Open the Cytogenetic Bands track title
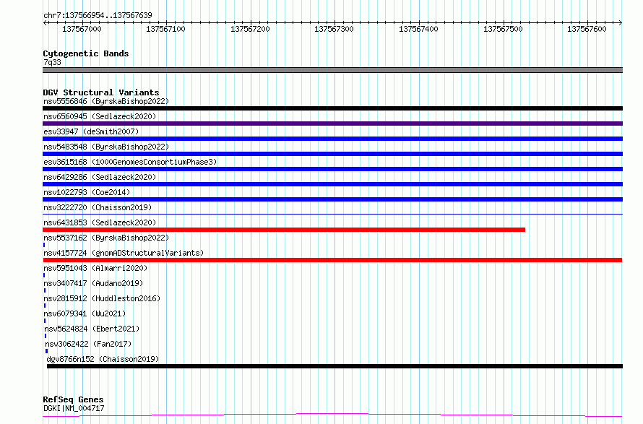 tap(86, 53)
